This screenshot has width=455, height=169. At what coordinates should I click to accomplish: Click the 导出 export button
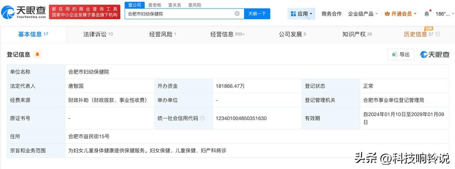point(401,55)
